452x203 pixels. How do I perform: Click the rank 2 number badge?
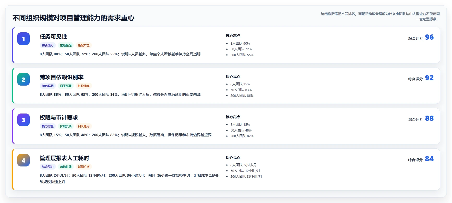pos(23,79)
